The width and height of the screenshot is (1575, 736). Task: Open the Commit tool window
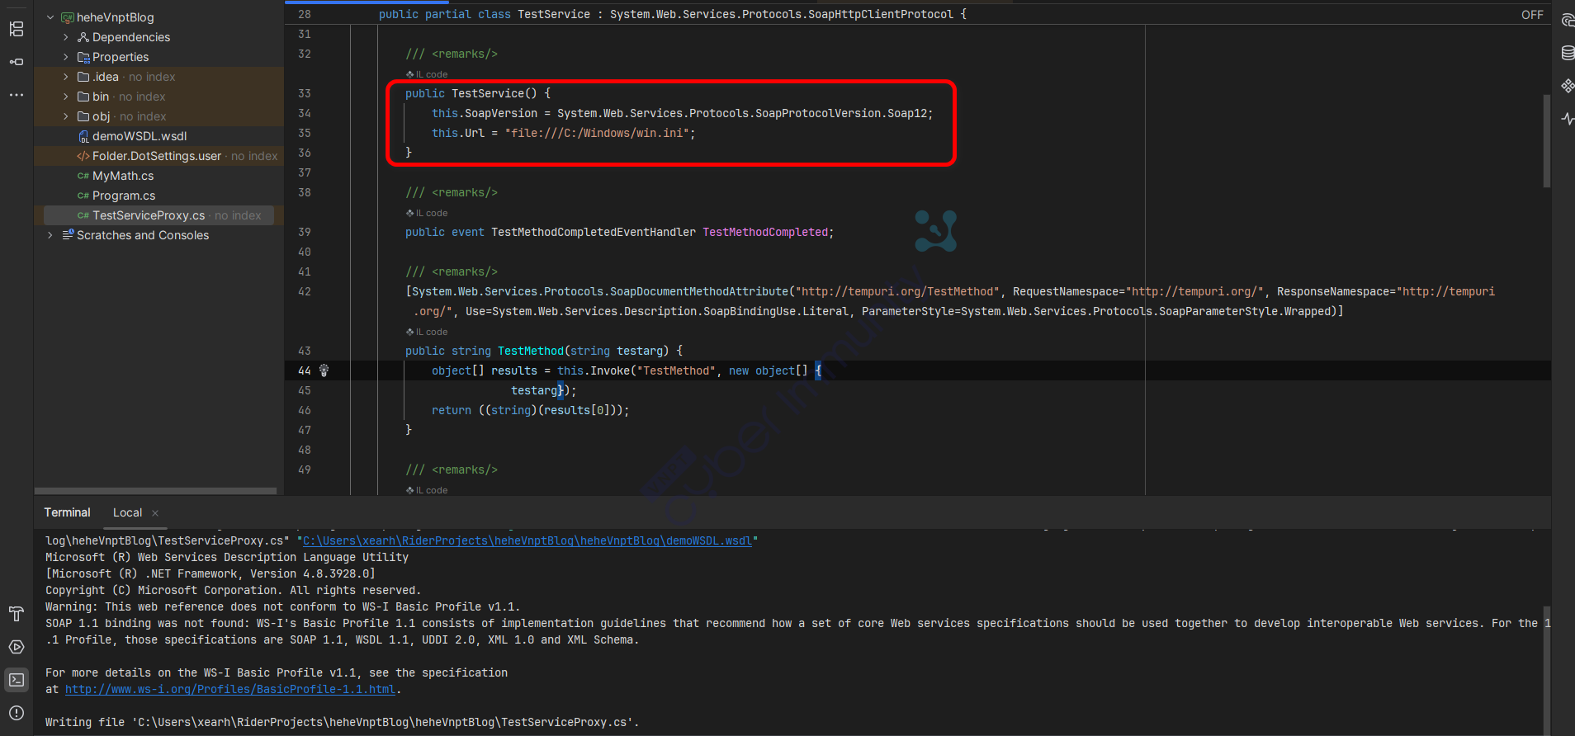tap(17, 62)
